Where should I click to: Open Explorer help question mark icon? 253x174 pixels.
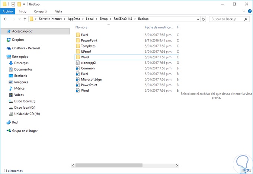250,11
